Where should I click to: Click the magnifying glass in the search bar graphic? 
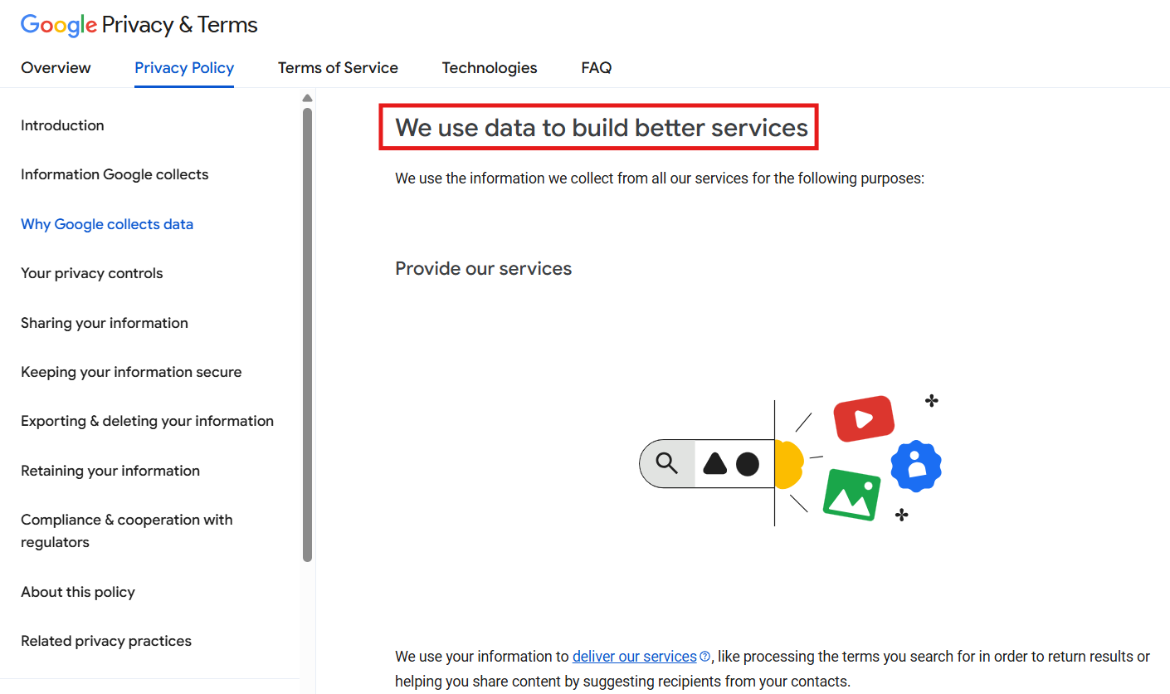(668, 462)
